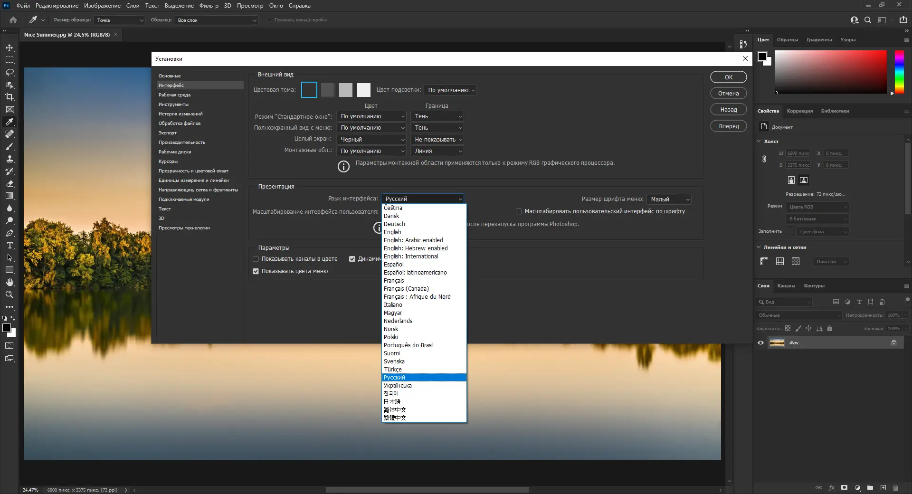
Task: Toggle visibility of the Фон layer
Action: pyautogui.click(x=760, y=342)
